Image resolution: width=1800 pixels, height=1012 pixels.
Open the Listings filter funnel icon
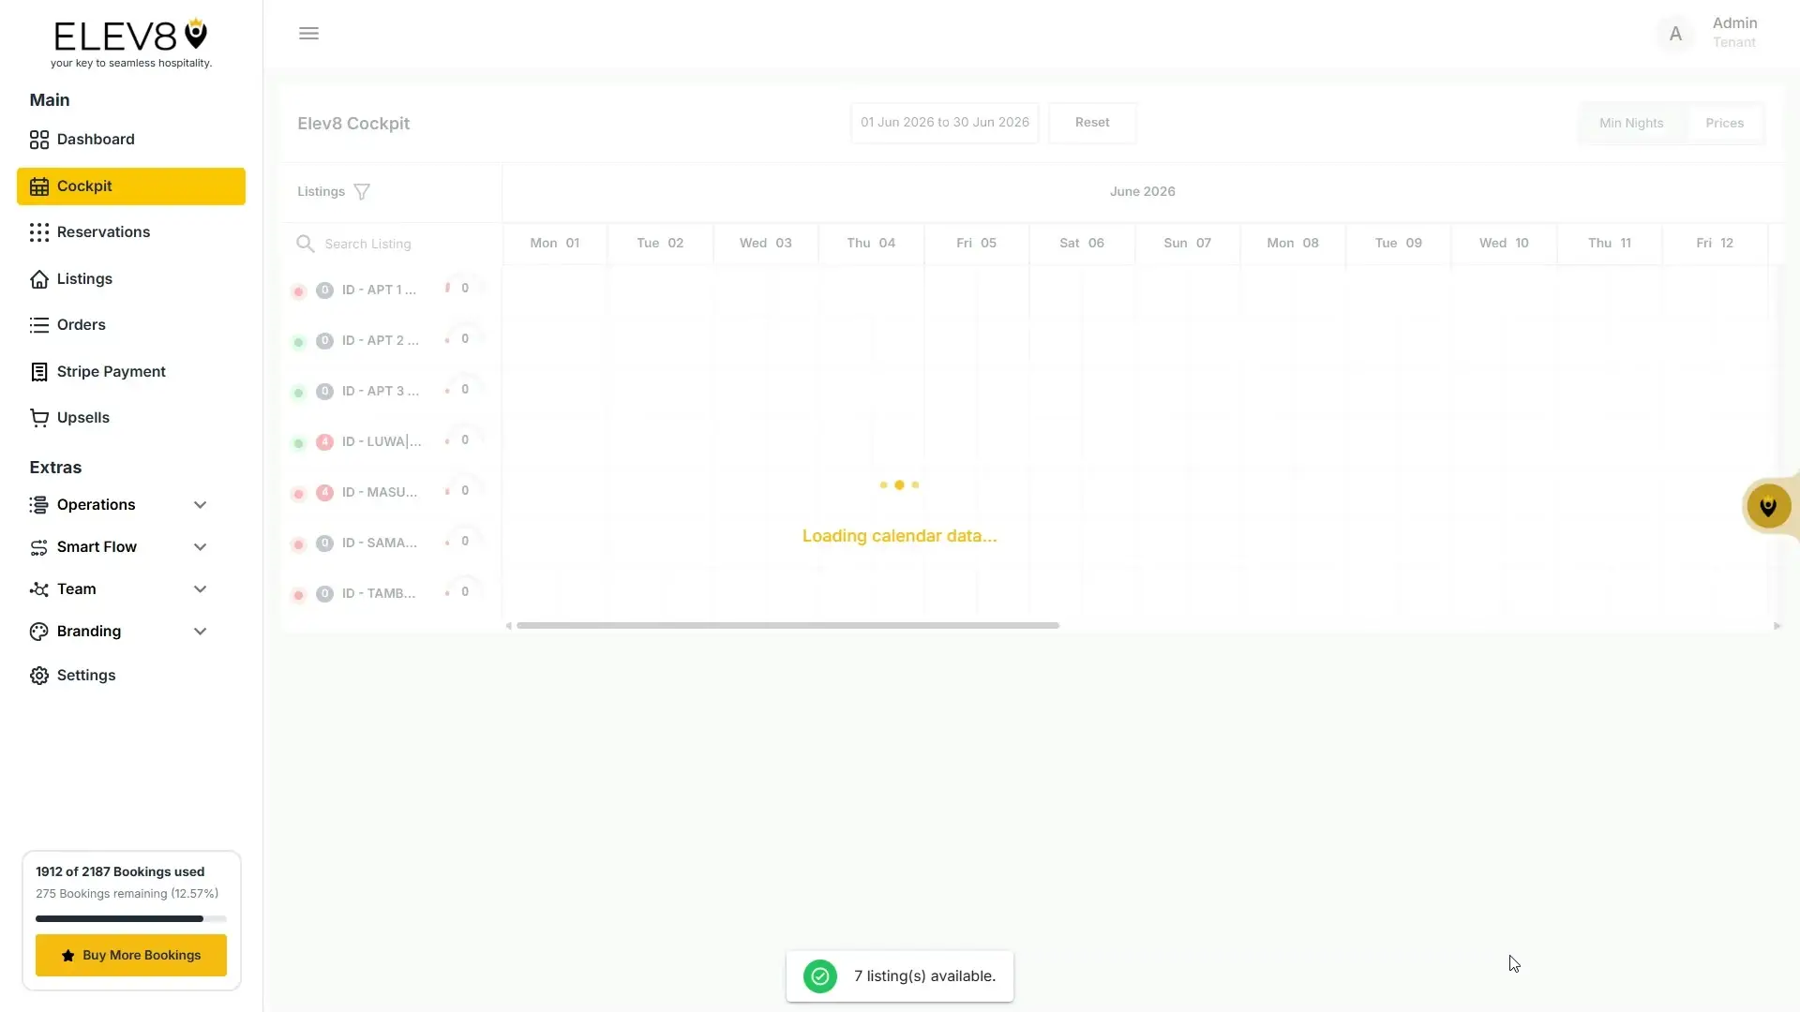pos(362,192)
